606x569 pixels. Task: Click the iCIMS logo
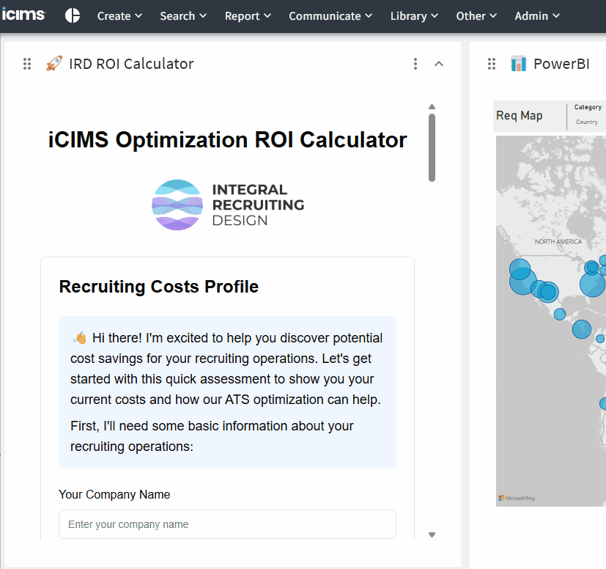tap(23, 15)
